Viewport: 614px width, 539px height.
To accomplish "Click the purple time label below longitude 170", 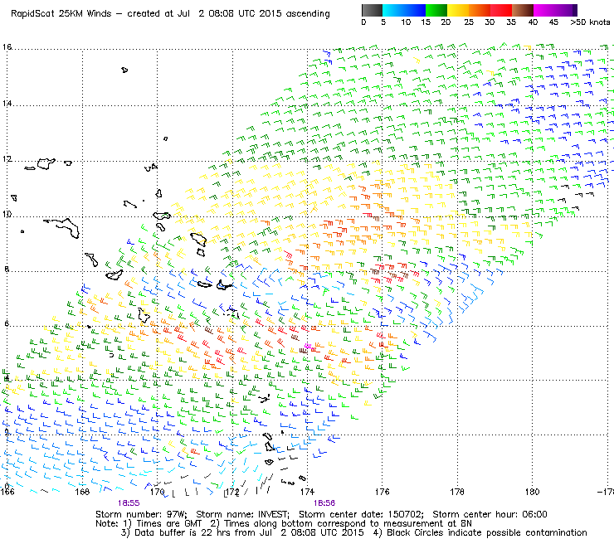I will 129,503.
